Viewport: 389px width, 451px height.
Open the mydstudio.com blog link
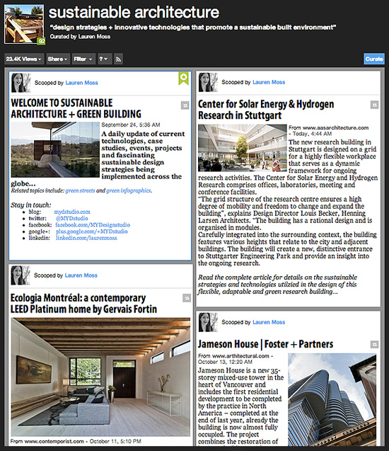(72, 212)
